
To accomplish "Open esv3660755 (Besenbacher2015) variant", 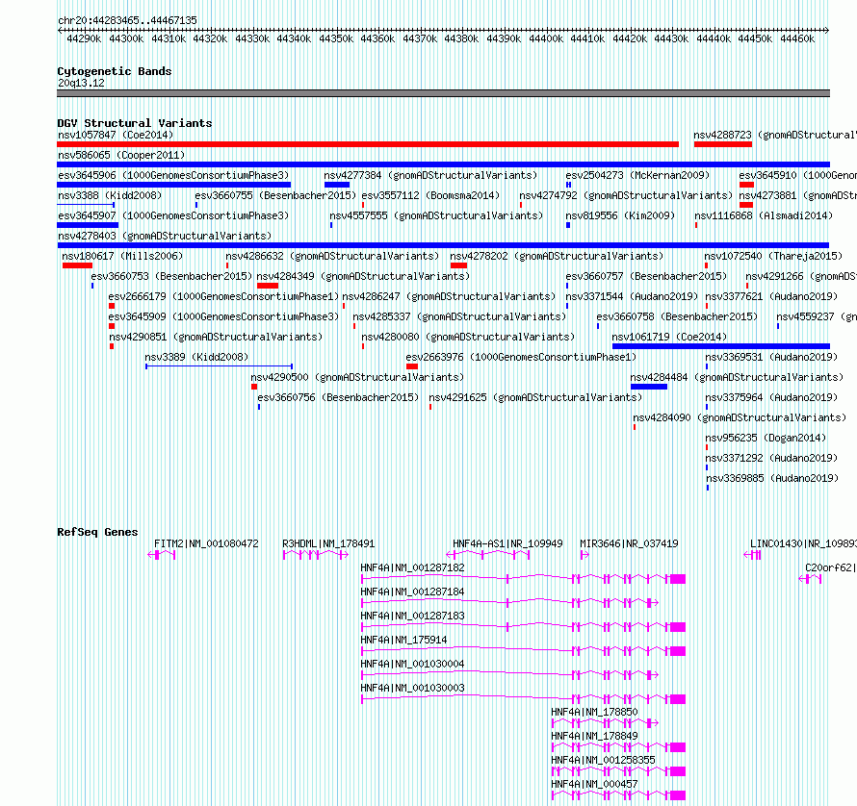I will (275, 195).
